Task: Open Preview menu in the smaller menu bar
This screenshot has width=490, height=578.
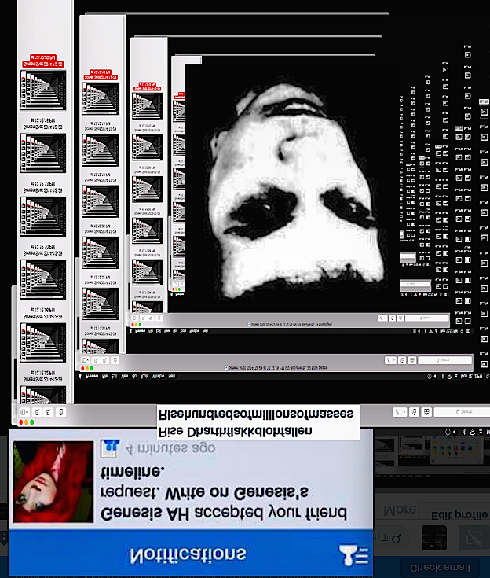Action: [x=141, y=331]
